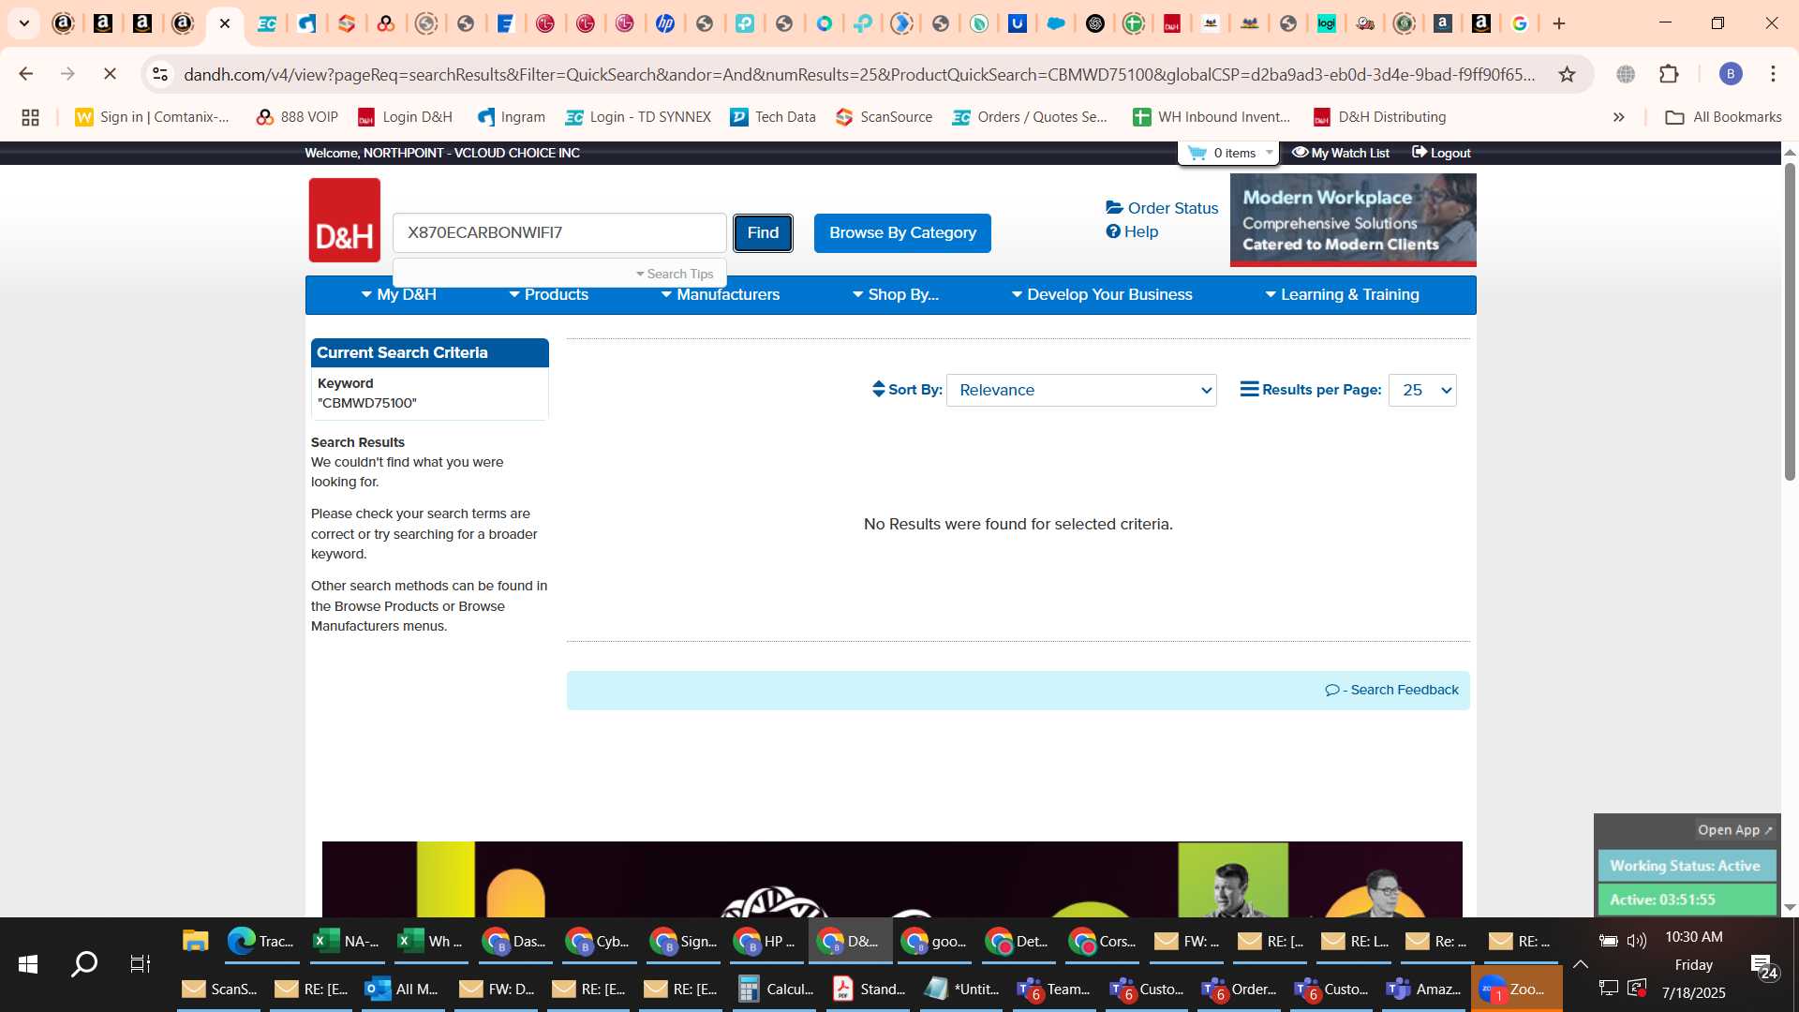Open the Ingram bookmark
This screenshot has width=1799, height=1012.
511,117
